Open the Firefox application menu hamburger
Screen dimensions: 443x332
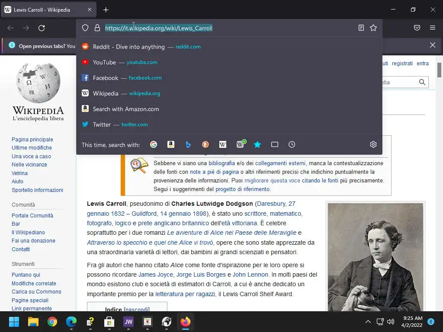433,28
